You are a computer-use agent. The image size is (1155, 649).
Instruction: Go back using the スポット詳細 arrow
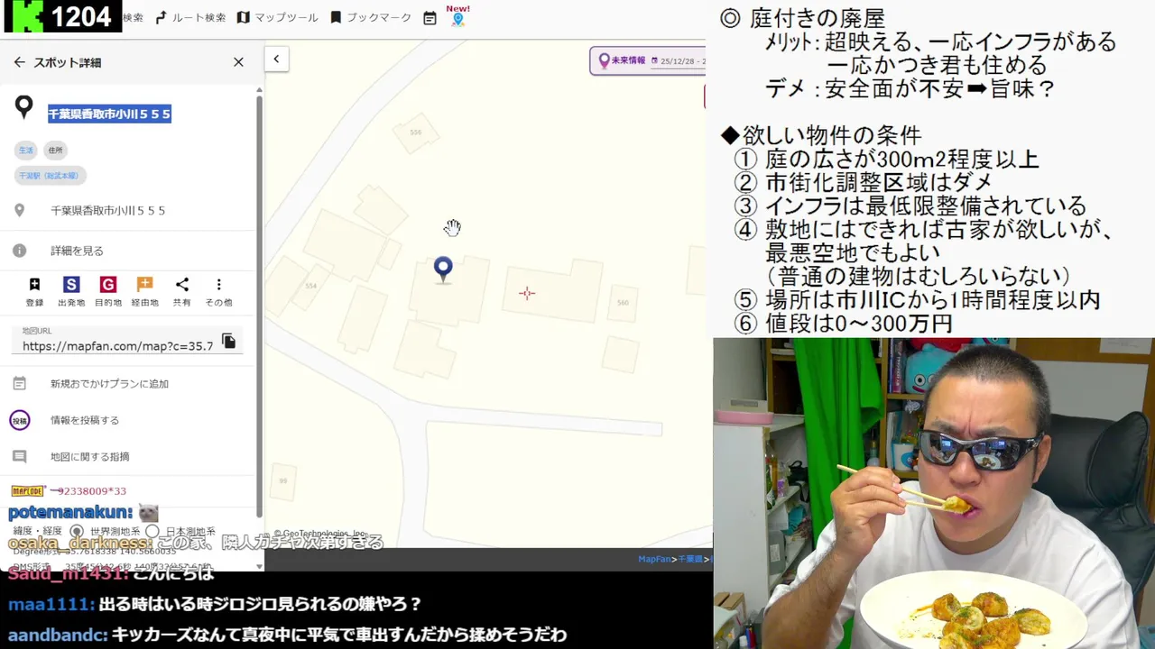pyautogui.click(x=19, y=62)
